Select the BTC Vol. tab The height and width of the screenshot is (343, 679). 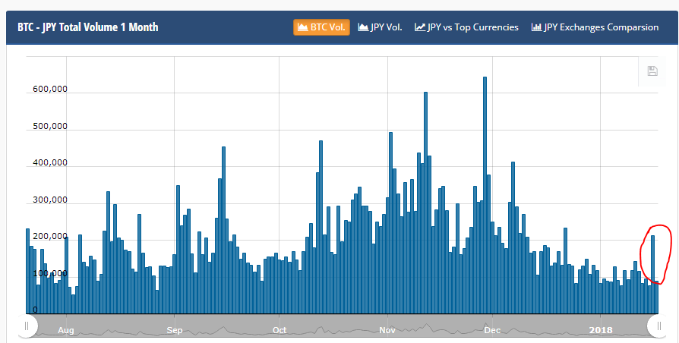321,27
